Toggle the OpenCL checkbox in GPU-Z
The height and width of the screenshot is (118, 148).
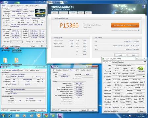113,108
